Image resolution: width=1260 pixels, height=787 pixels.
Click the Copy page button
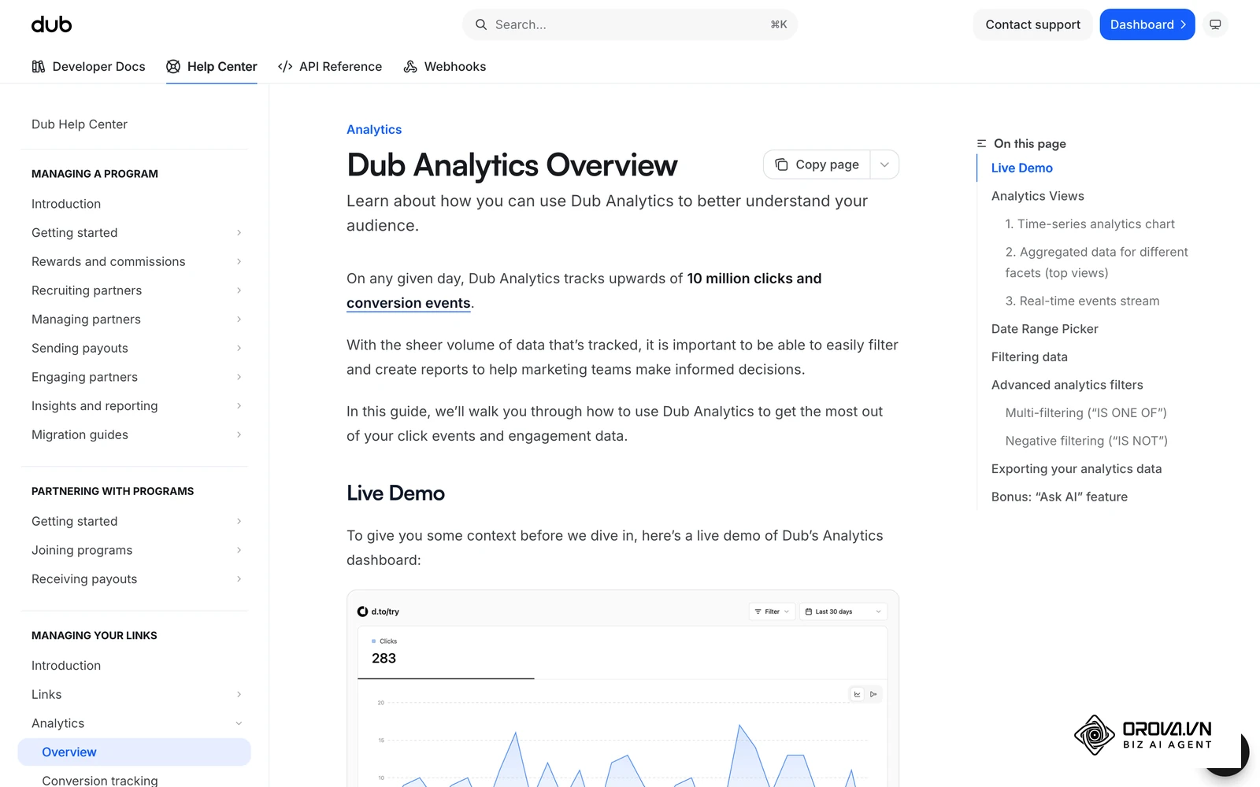click(817, 164)
